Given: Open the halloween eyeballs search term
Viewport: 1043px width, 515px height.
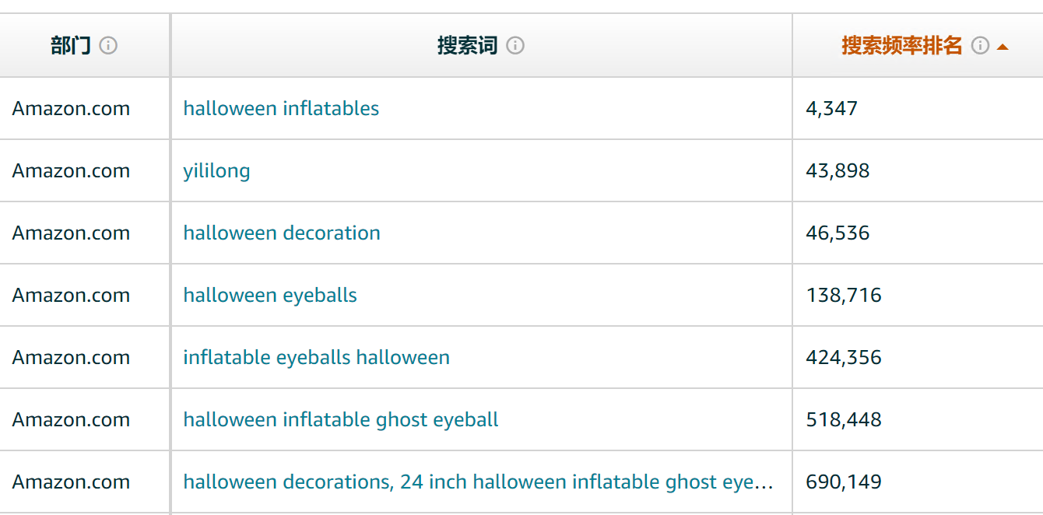Looking at the screenshot, I should (270, 295).
